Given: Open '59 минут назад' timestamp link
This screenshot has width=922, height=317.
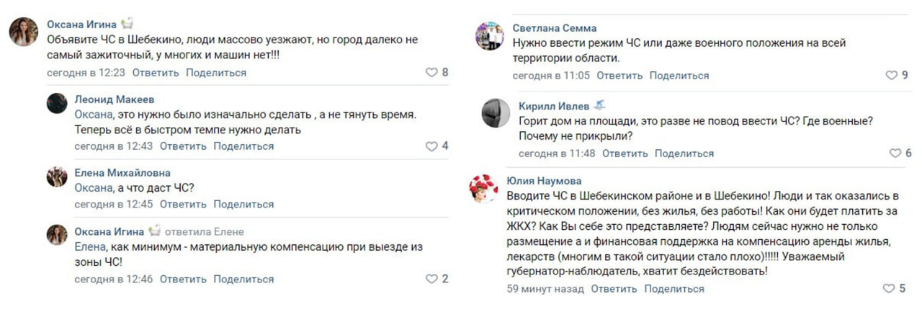Looking at the screenshot, I should pyautogui.click(x=545, y=289).
